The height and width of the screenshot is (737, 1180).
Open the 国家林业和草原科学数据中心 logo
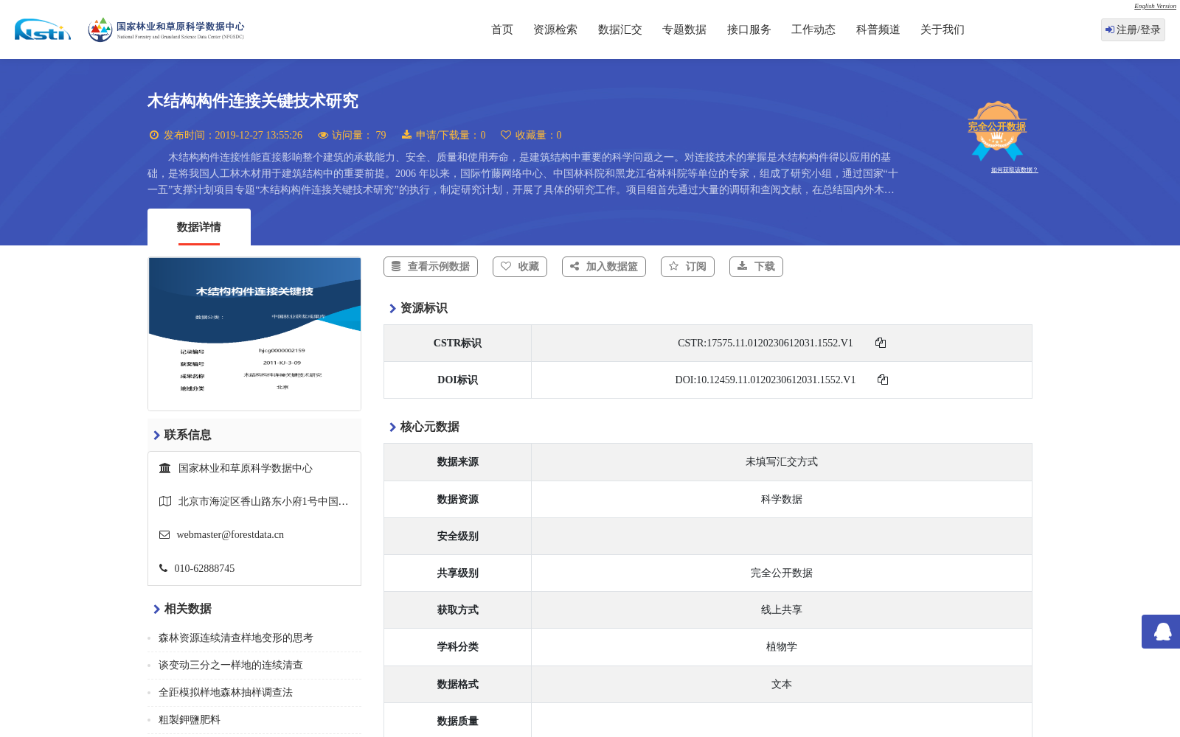166,29
